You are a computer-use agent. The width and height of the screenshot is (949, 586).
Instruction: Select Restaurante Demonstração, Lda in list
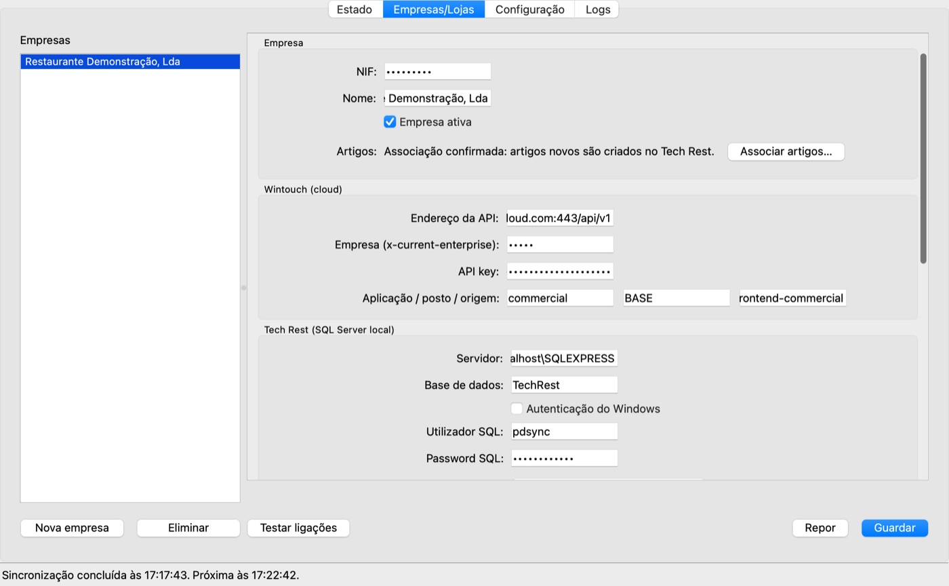(x=130, y=62)
